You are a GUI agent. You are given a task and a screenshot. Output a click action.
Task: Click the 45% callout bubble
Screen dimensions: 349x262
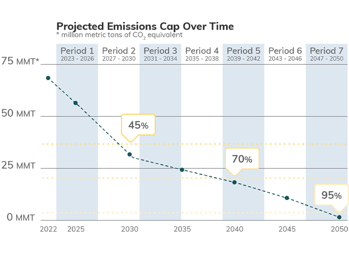[138, 125]
